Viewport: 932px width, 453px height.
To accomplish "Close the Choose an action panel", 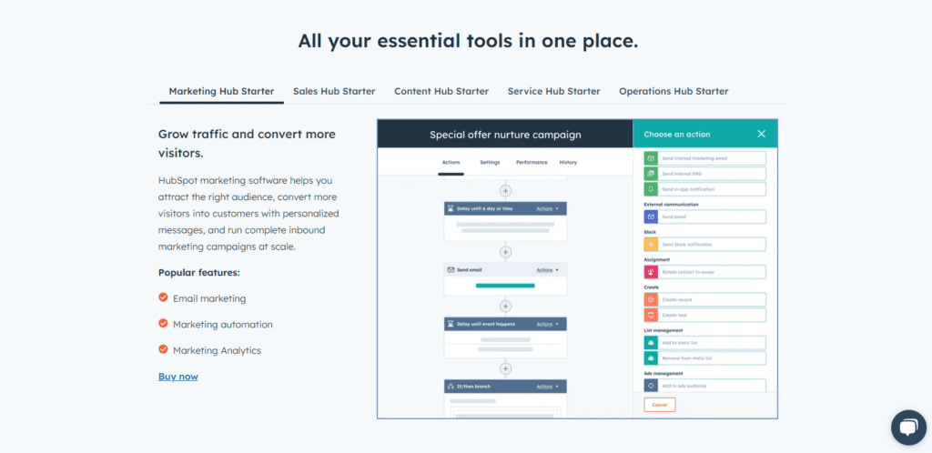I will [761, 135].
